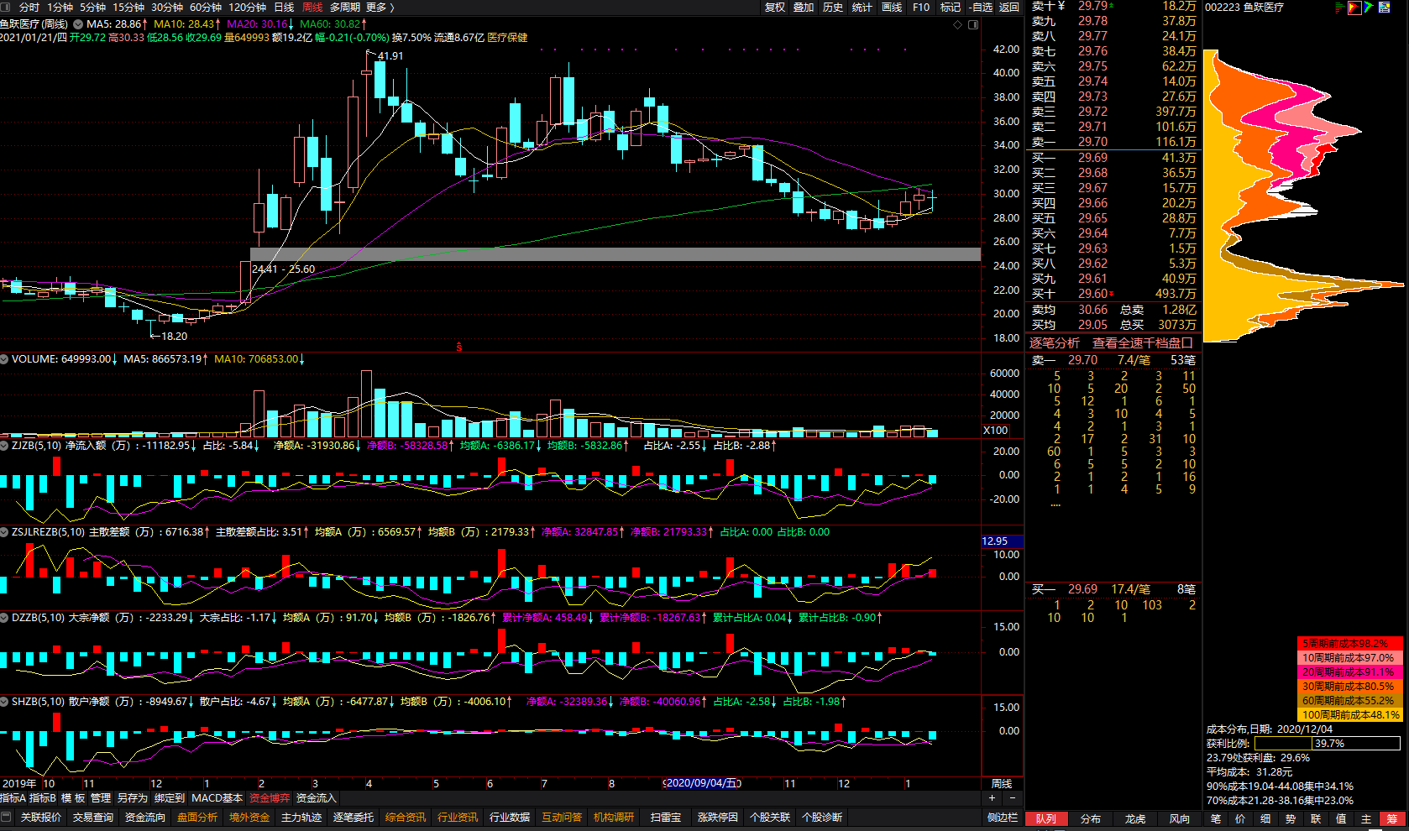Expand the ZSJLREZB indicator panel menu
This screenshot has height=831, width=1409.
point(5,532)
